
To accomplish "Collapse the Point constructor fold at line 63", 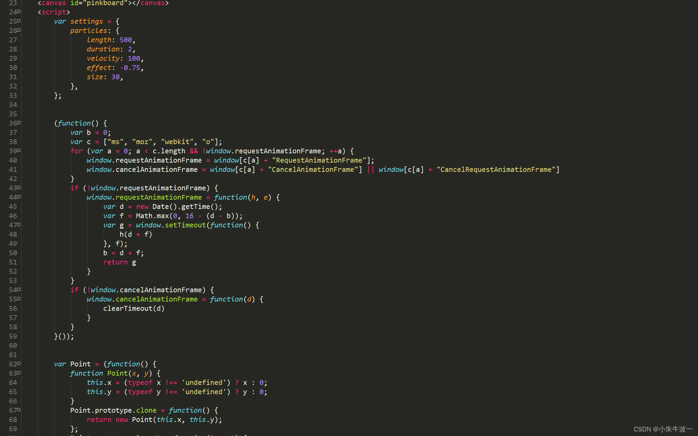I will (19, 373).
